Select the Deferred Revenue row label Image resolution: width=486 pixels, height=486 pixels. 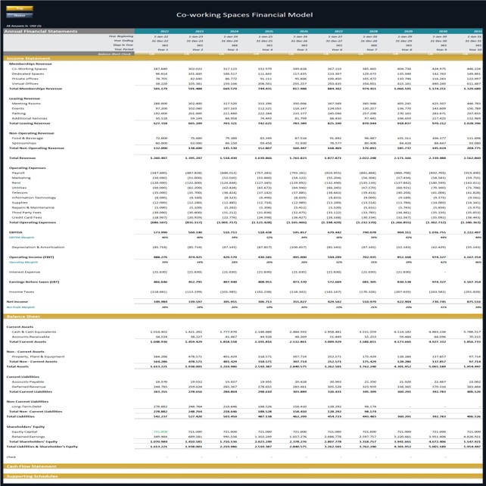pos(29,387)
